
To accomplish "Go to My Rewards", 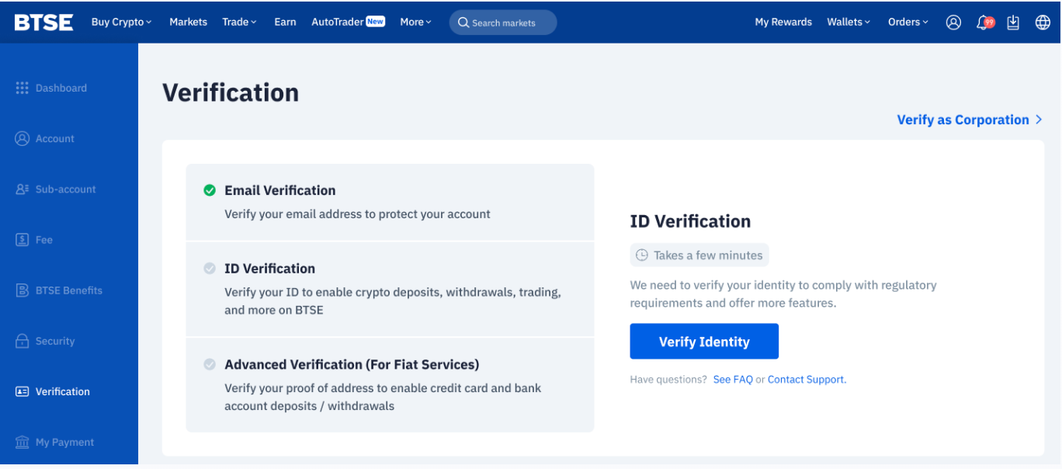I will point(783,22).
